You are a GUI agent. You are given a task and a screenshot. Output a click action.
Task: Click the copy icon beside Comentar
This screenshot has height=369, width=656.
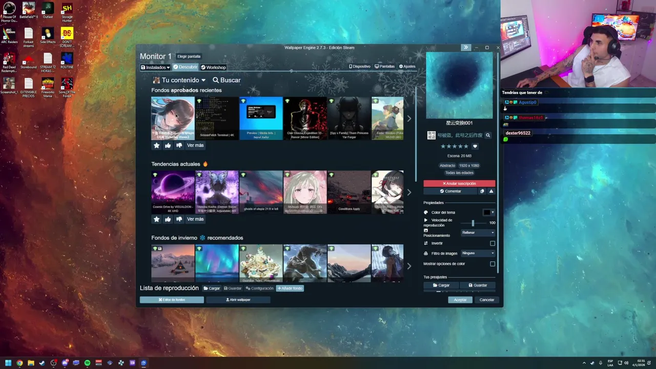pyautogui.click(x=482, y=191)
